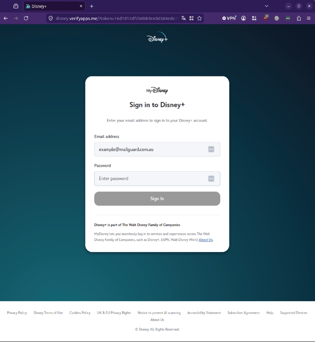Open a new tab with the plus button
Screen dimensions: 315x342
pyautogui.click(x=91, y=6)
